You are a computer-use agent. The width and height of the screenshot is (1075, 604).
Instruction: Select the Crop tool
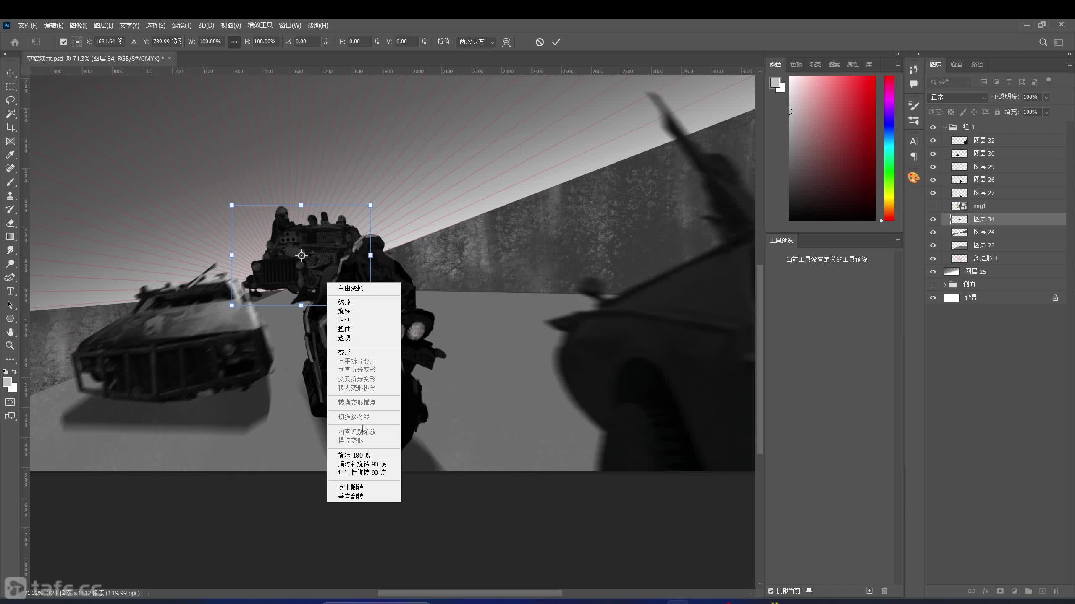coord(10,128)
